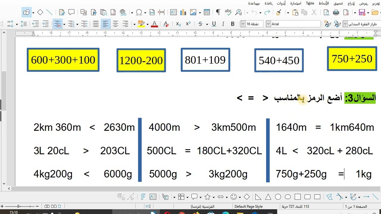Open the الأنماط (Styles) menu

324,3
